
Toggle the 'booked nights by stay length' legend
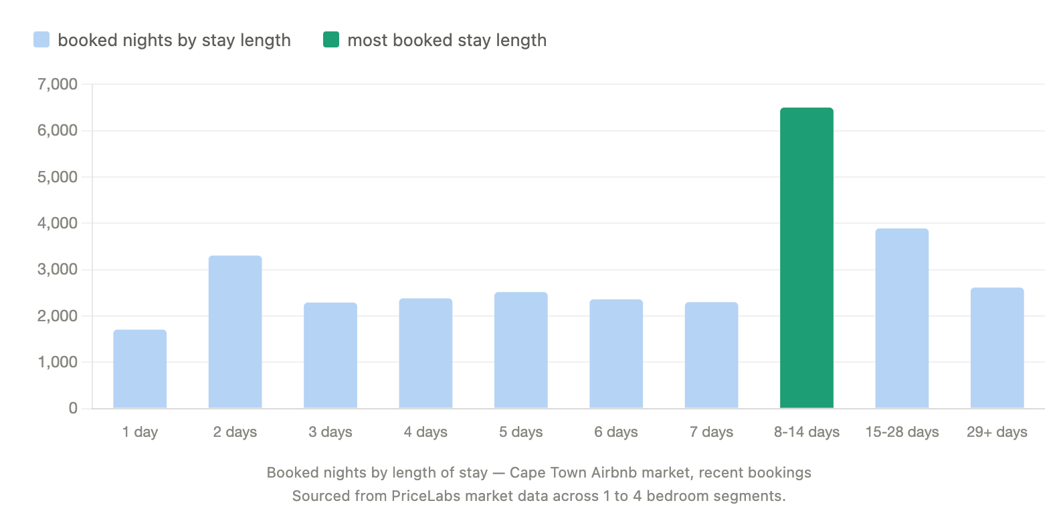pyautogui.click(x=174, y=40)
